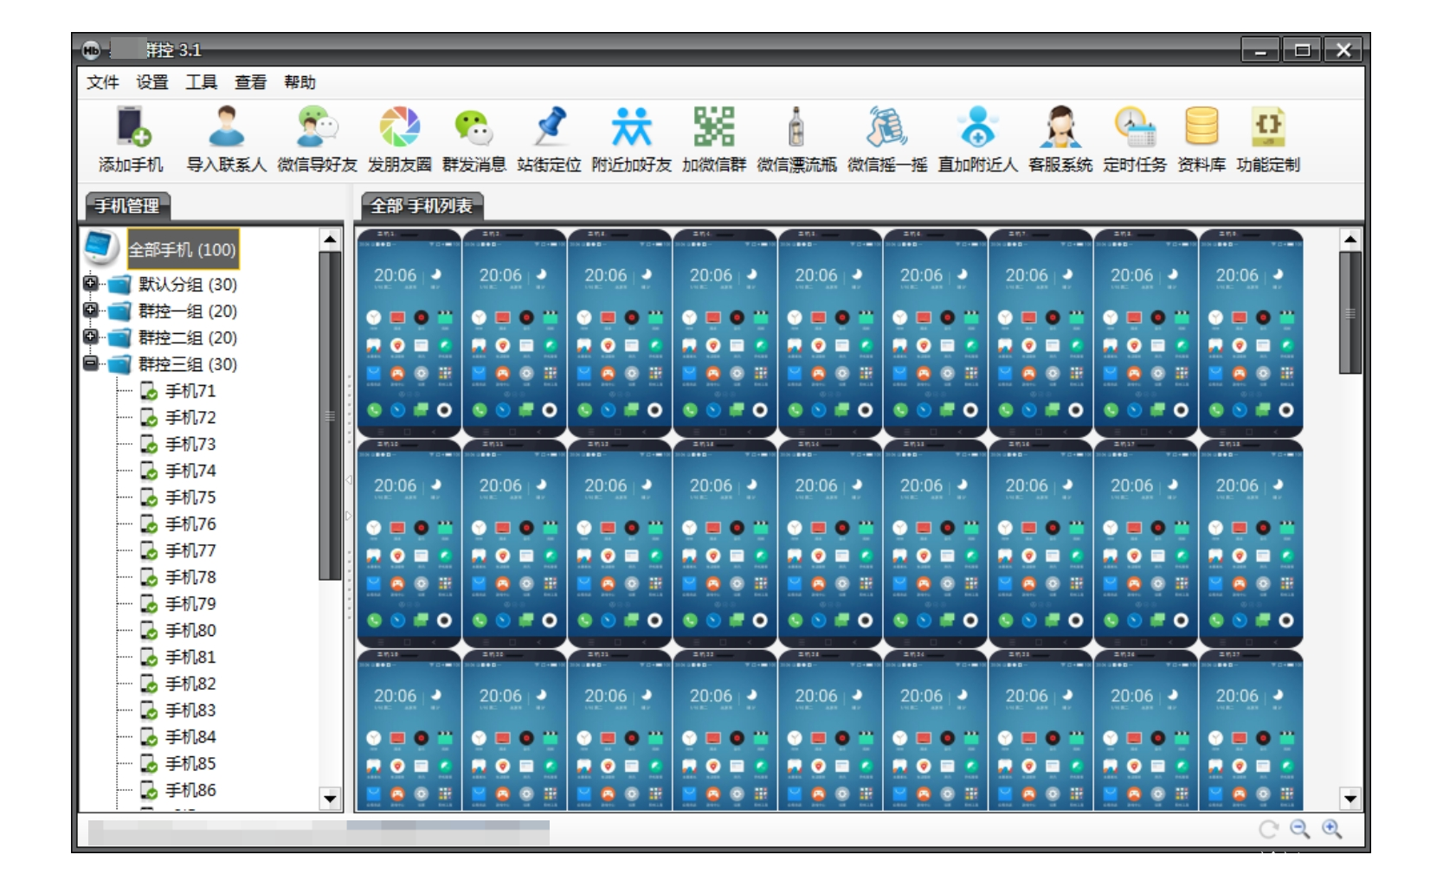1443x874 pixels.
Task: Switch to the 全部 手机列表 tab
Action: [x=422, y=206]
